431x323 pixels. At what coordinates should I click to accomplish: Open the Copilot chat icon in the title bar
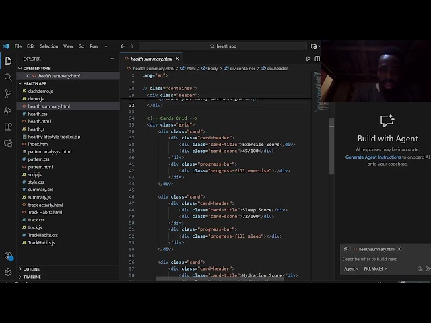pos(314,46)
